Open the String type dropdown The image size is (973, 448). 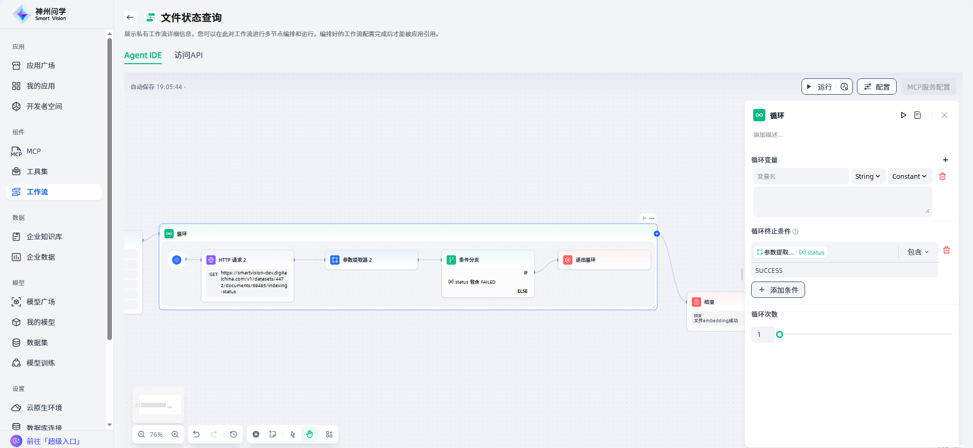click(868, 176)
